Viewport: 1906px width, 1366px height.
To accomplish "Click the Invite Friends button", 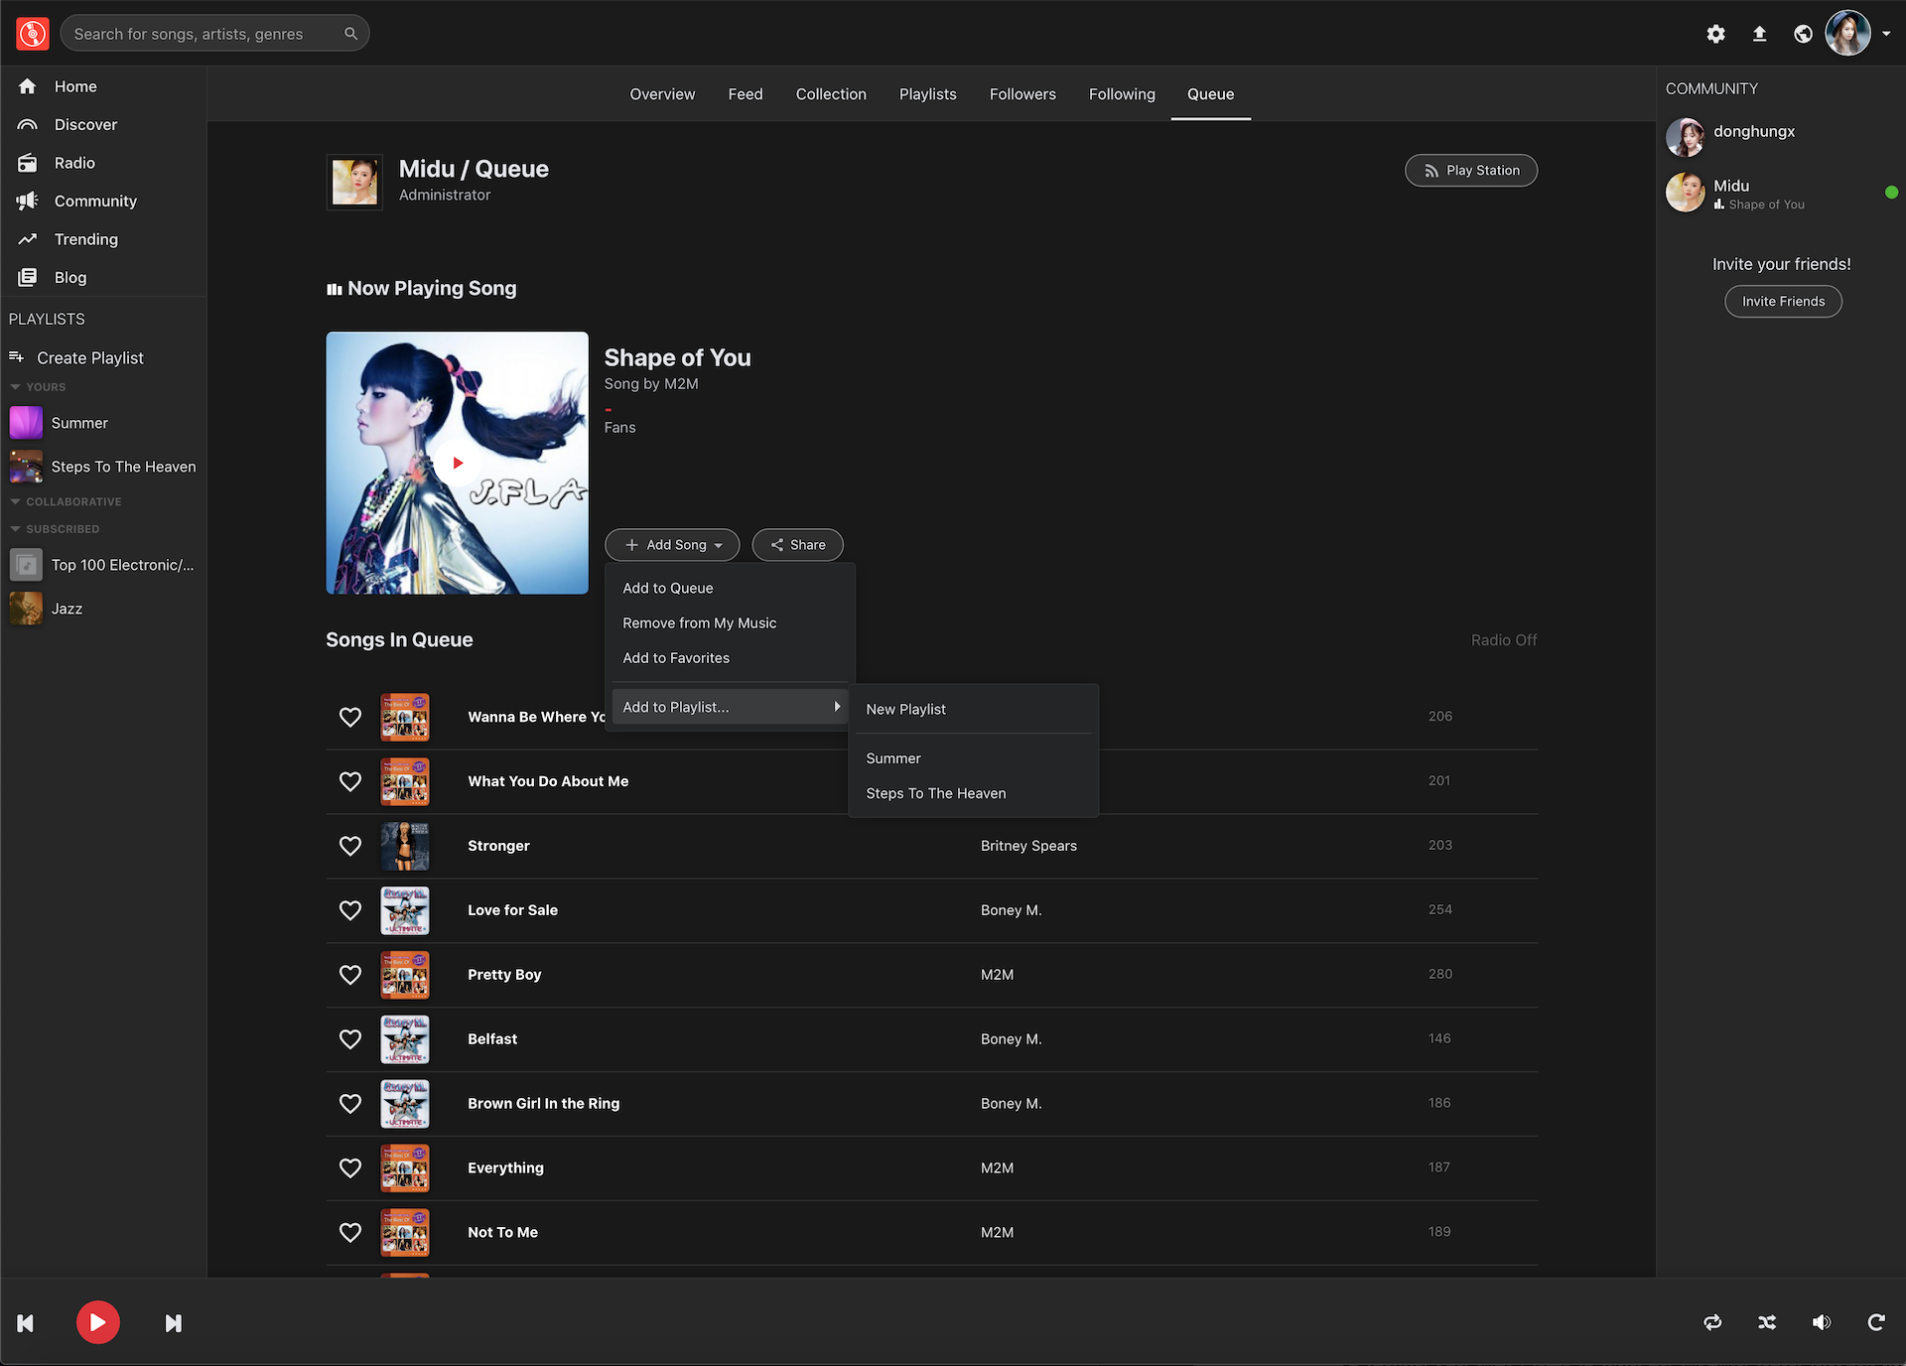I will [x=1782, y=301].
